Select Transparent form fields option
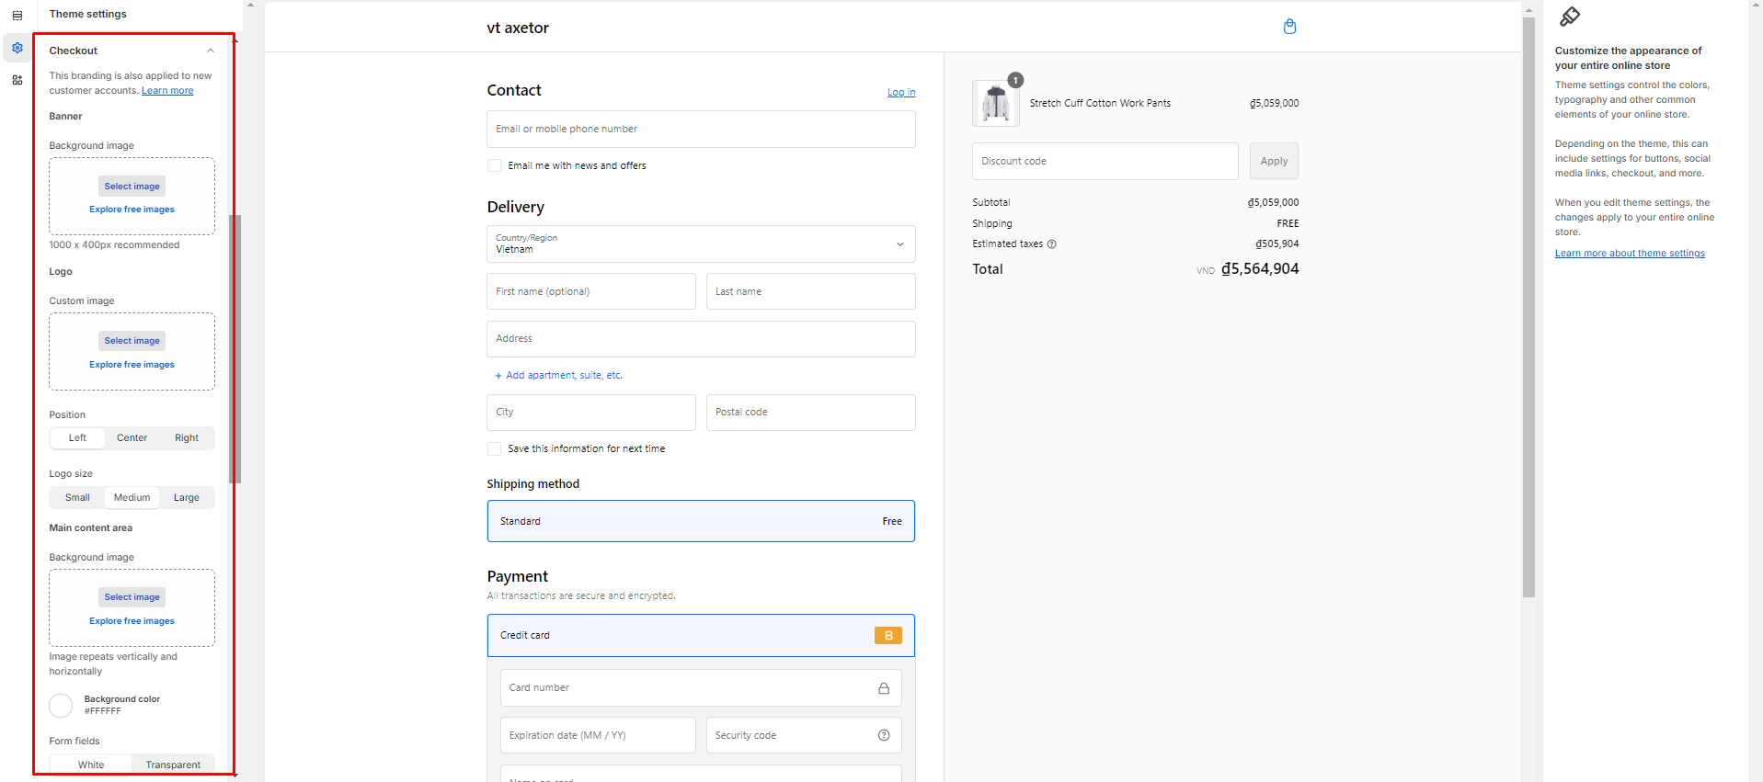This screenshot has width=1763, height=782. coord(173,765)
